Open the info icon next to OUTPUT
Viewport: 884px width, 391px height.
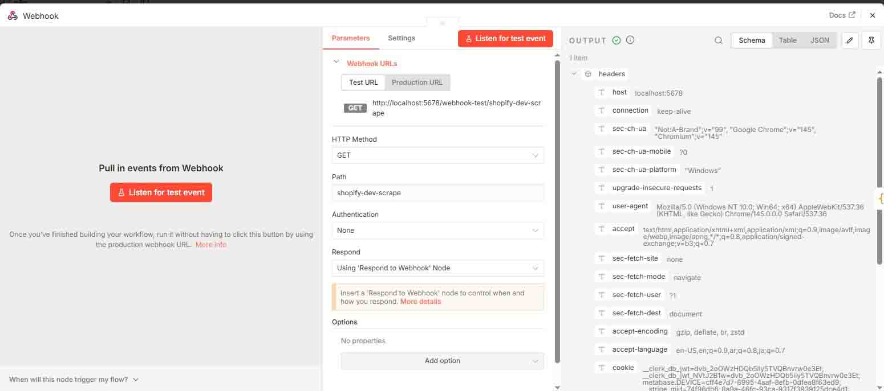tap(630, 40)
